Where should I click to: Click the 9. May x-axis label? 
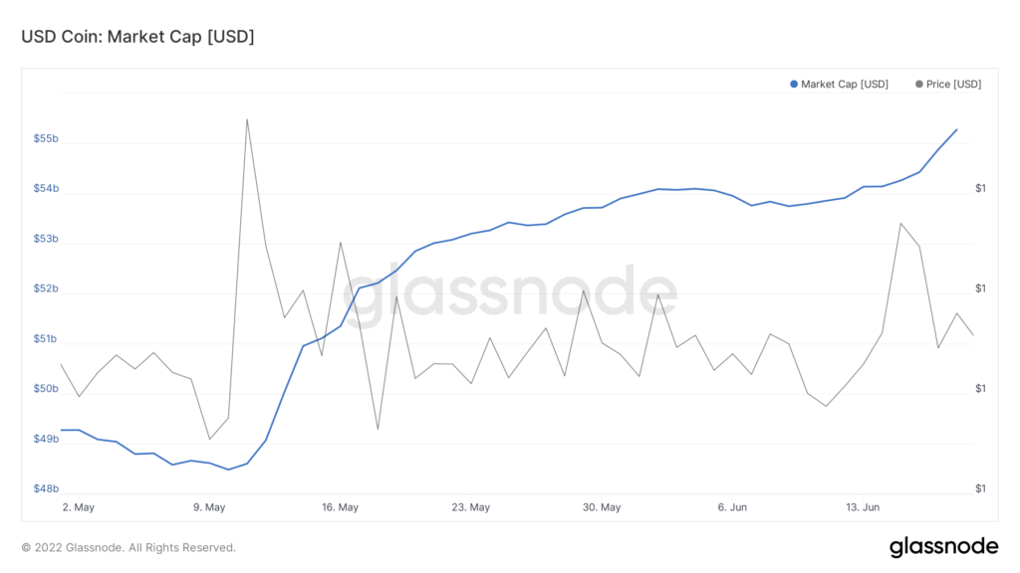pos(209,507)
